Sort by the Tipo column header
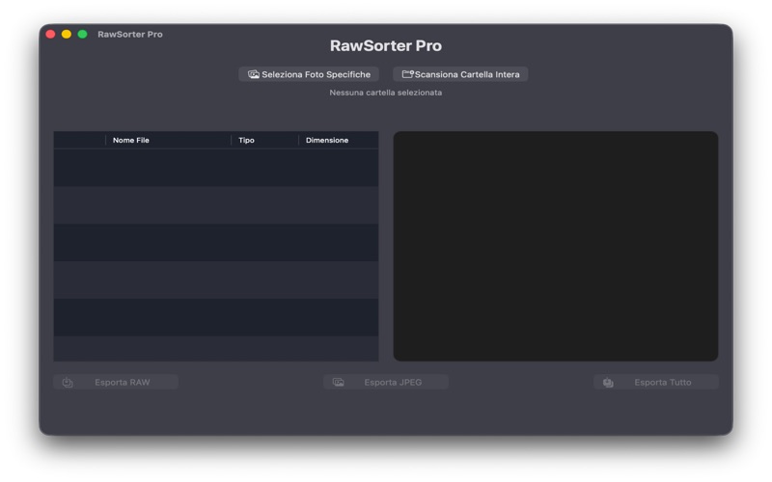Screen dimensions: 772x482 [264, 140]
